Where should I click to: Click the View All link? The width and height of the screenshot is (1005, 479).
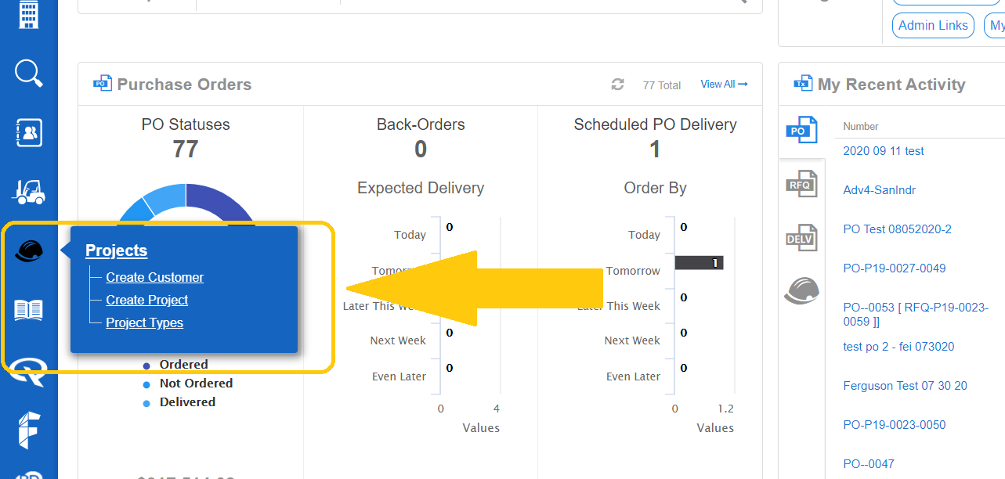click(x=724, y=84)
